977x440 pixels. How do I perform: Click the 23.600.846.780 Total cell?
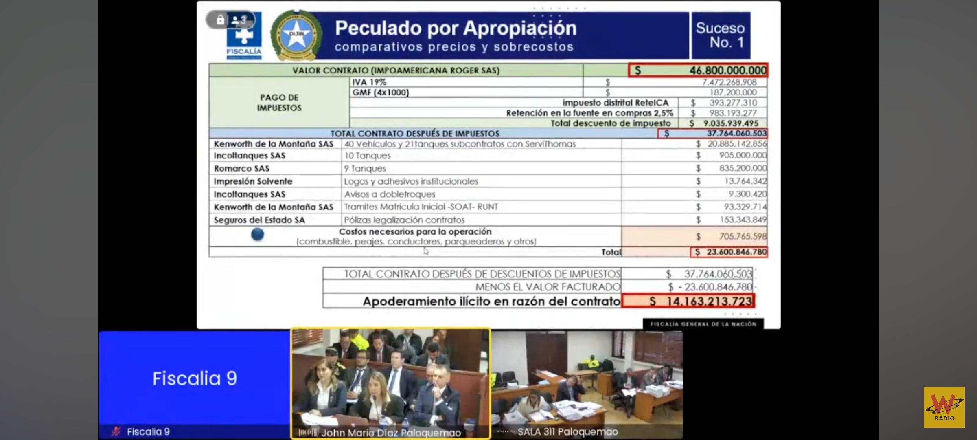click(729, 252)
